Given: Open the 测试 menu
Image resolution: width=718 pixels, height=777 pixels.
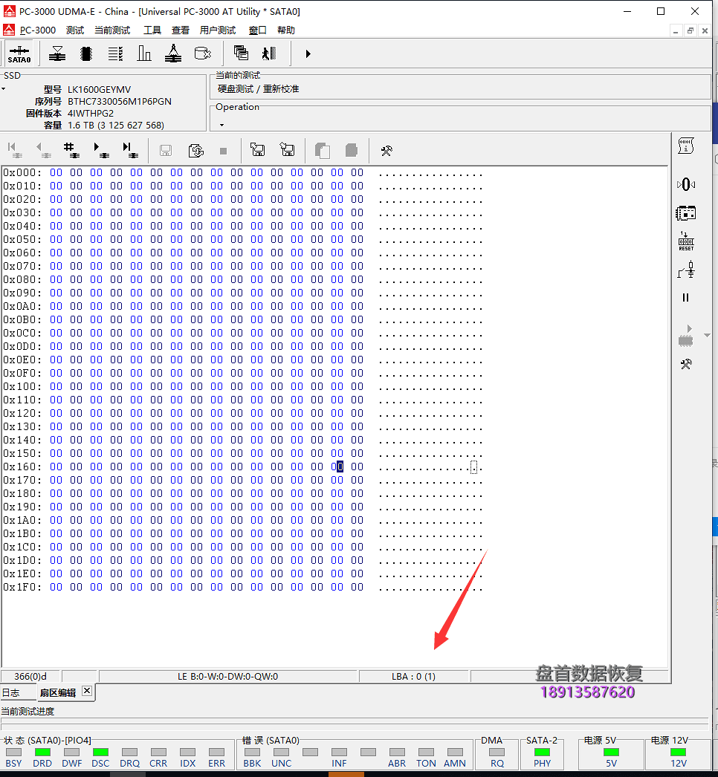Looking at the screenshot, I should 75,30.
